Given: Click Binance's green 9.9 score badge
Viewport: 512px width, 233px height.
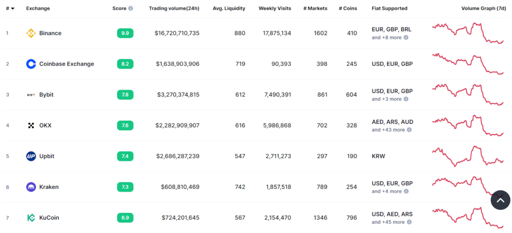Looking at the screenshot, I should point(125,33).
